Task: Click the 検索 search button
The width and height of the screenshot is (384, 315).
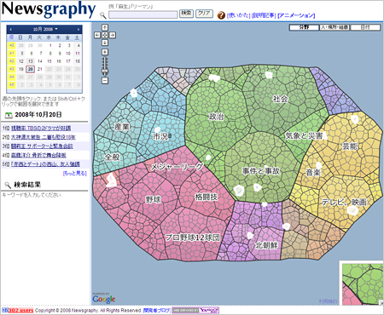Action: coord(186,14)
